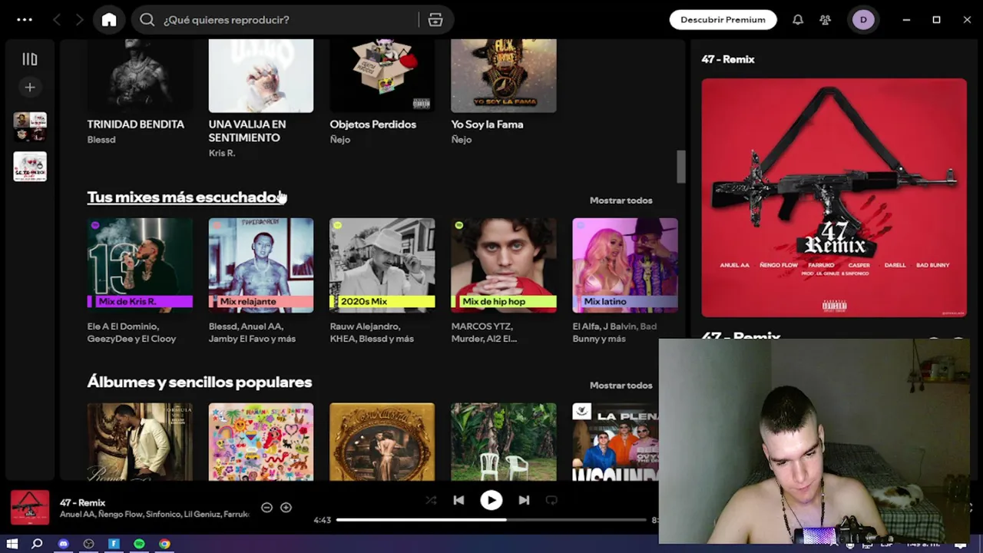Create a new playlist with plus icon

click(30, 88)
